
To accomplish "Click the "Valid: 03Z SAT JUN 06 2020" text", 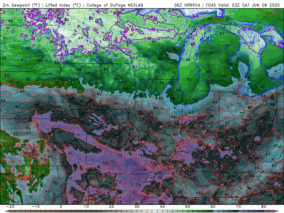I will [x=249, y=5].
